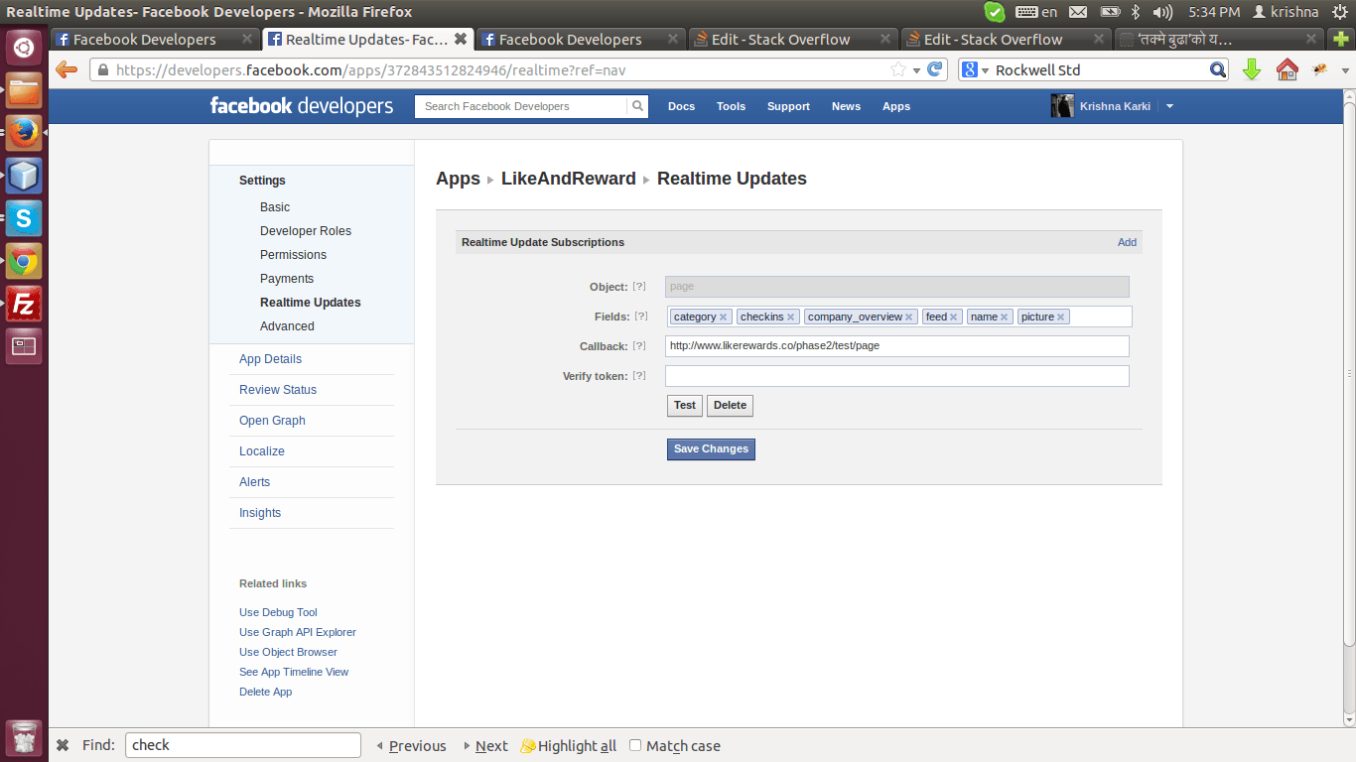Remove the checkins field tag
This screenshot has width=1356, height=762.
click(791, 317)
